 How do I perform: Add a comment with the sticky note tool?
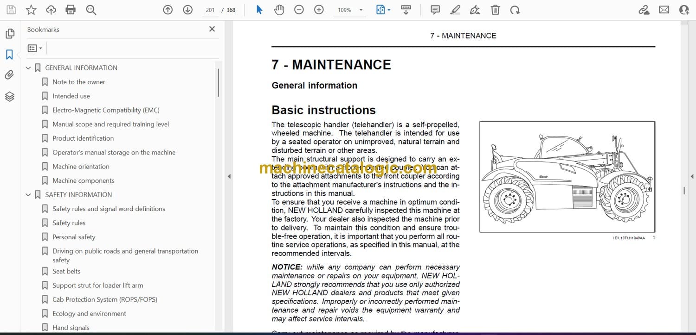435,10
